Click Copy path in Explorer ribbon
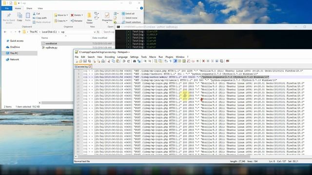This screenshot has height=175, width=312. click(x=39, y=18)
